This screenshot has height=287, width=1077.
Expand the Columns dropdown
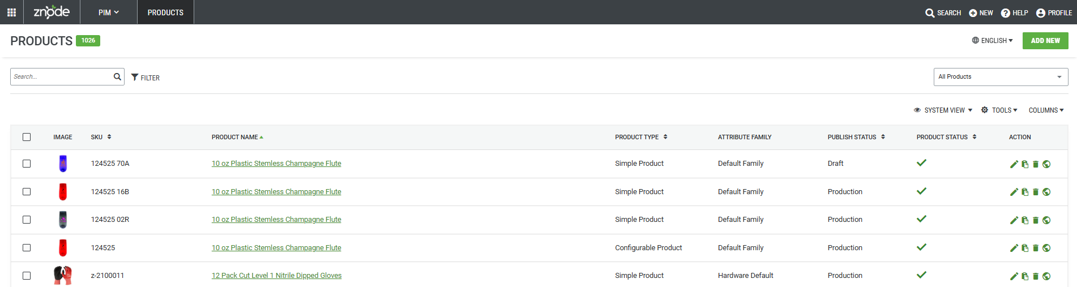(x=1046, y=110)
